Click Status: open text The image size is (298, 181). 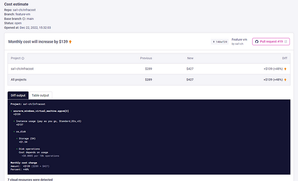[x=13, y=23]
